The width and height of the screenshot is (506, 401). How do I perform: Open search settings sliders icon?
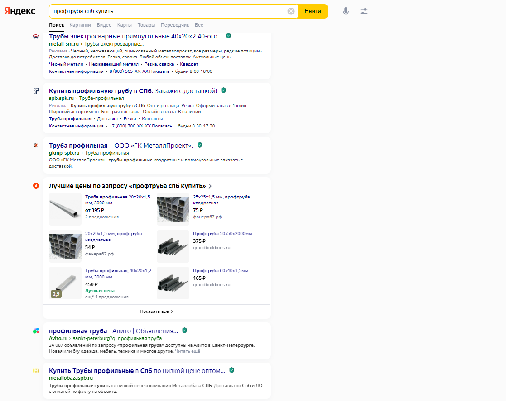point(364,11)
